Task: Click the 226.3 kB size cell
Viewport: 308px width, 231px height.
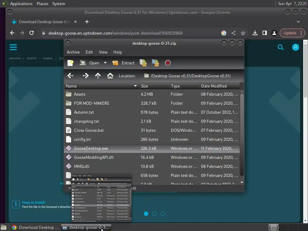Action: pos(149,149)
